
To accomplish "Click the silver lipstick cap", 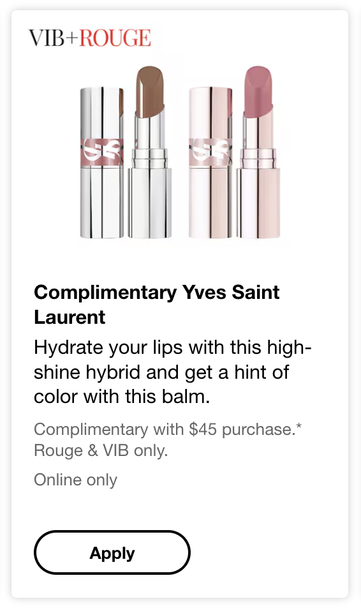I will pos(102,162).
